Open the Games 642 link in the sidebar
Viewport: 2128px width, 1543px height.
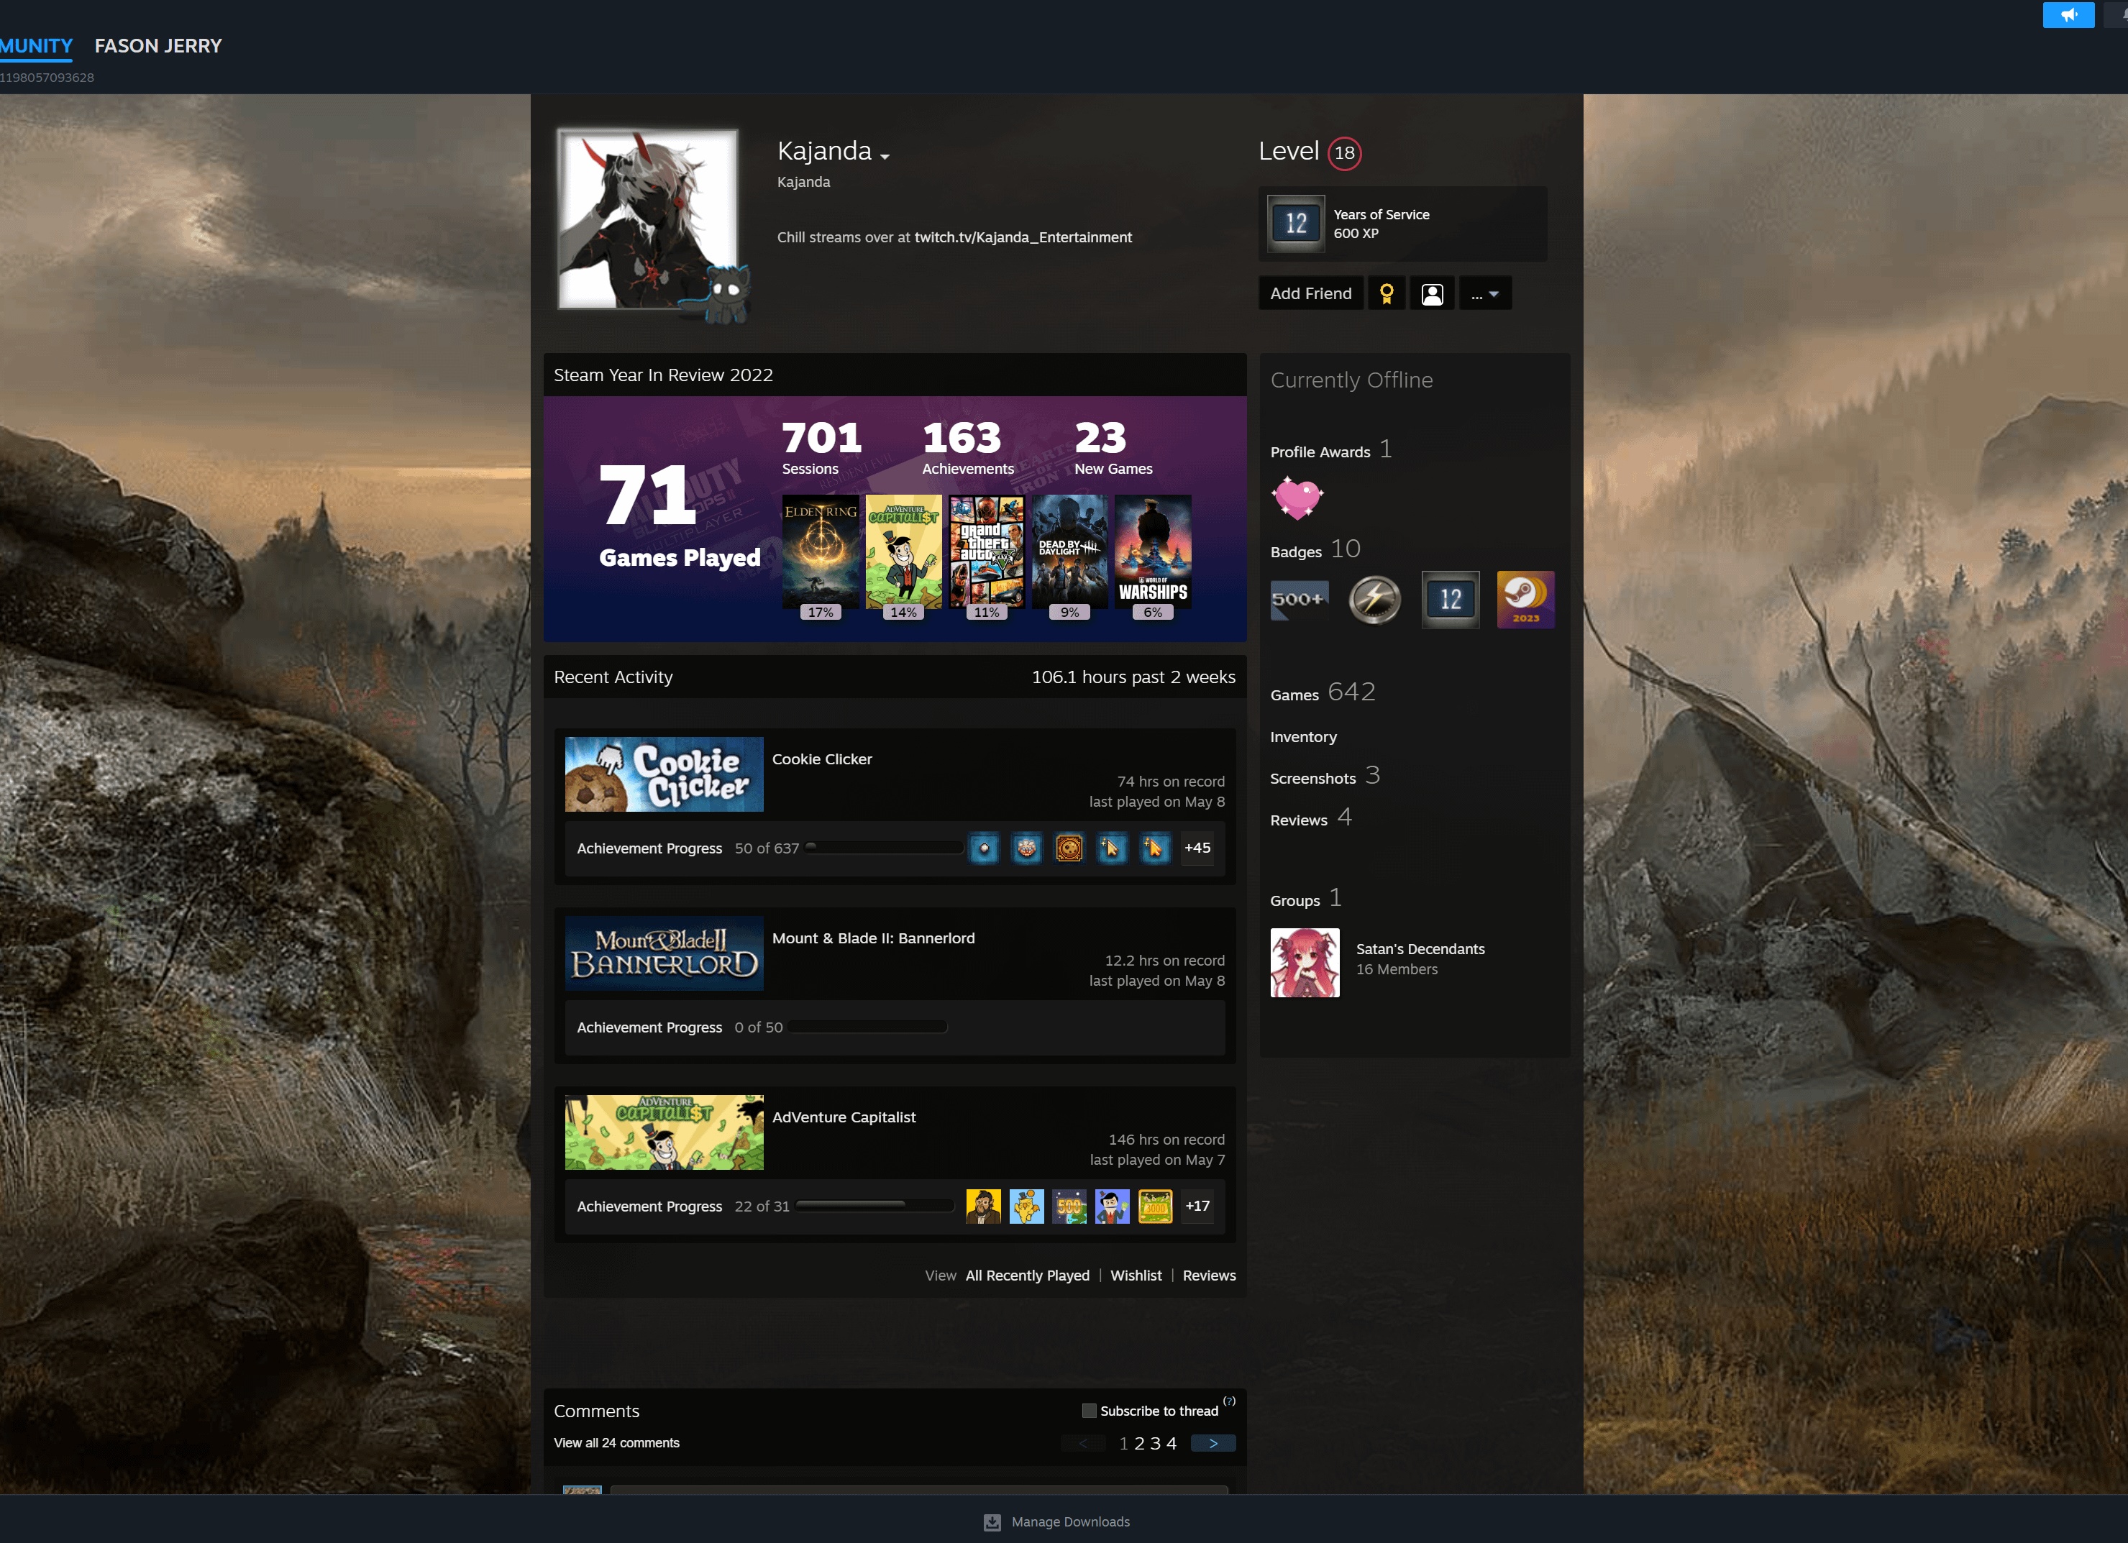[x=1322, y=693]
